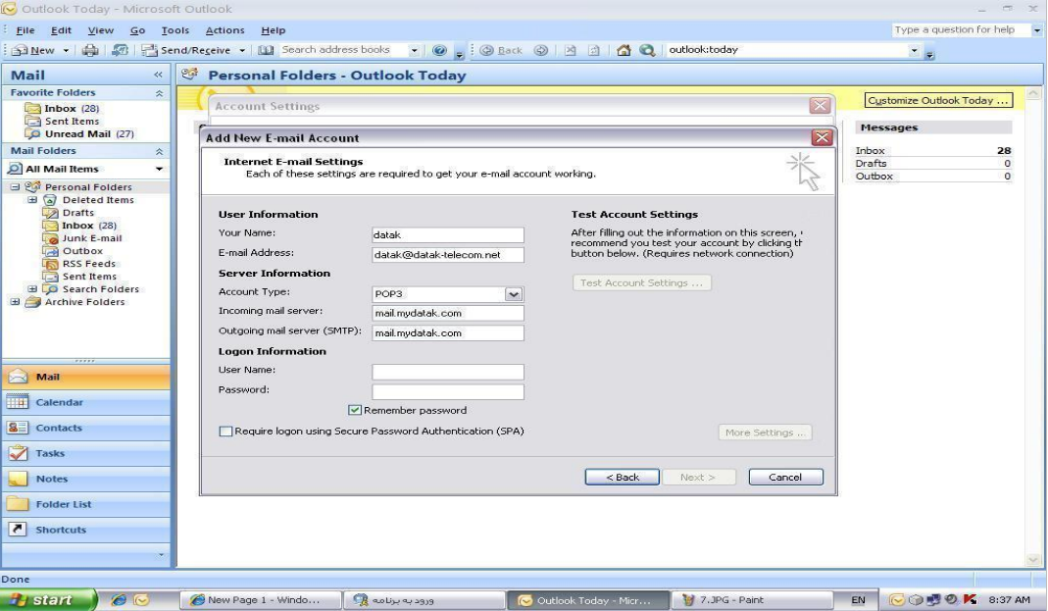Click the Refresh icon in web toolbar
This screenshot has width=1048, height=611.
[593, 50]
